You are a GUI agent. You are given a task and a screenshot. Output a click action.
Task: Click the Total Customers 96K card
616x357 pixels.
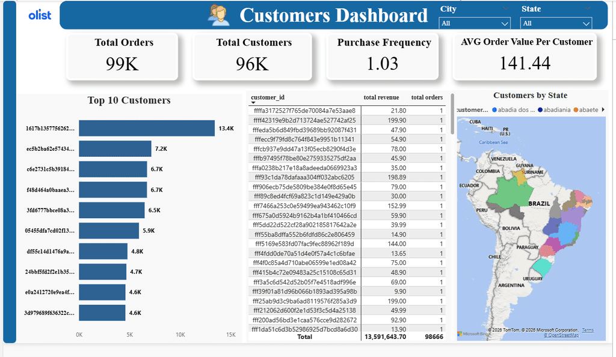tap(252, 57)
